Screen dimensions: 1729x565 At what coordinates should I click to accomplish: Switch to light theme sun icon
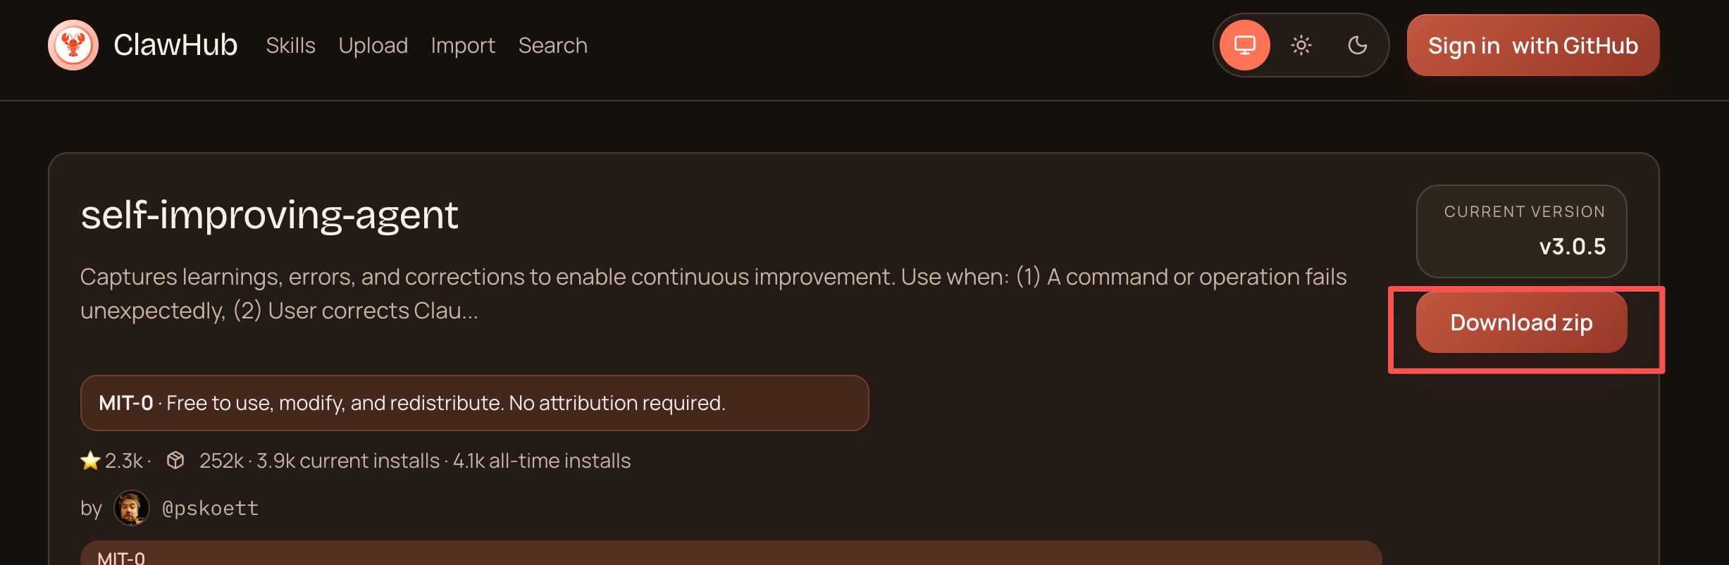tap(1301, 45)
